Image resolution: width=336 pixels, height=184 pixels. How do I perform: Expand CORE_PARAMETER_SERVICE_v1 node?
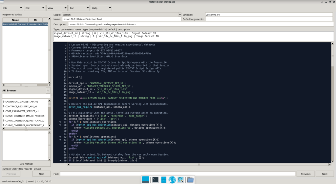4,111
